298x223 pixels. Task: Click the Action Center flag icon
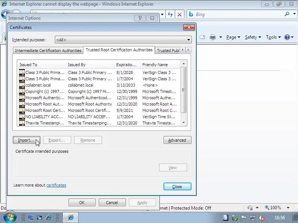pos(244,218)
